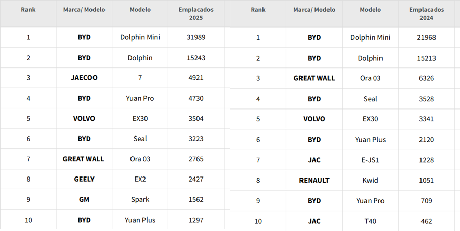
Task: Click the Kwid model cell
Action: [370, 180]
